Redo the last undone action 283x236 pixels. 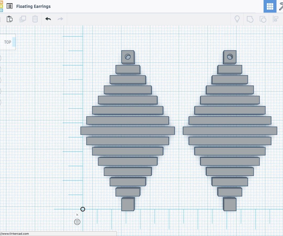[60, 19]
